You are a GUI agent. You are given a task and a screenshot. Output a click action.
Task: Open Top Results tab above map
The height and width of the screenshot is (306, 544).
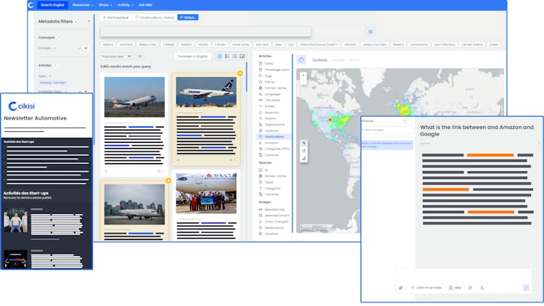click(x=320, y=60)
